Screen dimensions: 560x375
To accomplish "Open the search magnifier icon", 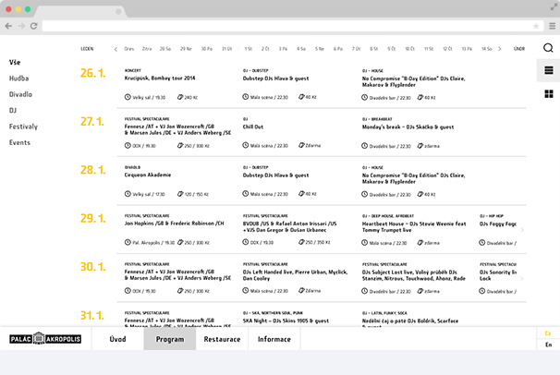I will point(548,48).
